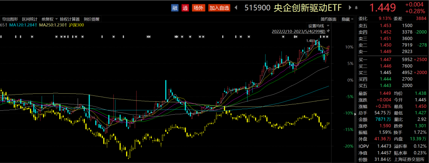This screenshot has height=163, width=429.
Task: Click the red 通 connect badge
Action: pos(185,8)
